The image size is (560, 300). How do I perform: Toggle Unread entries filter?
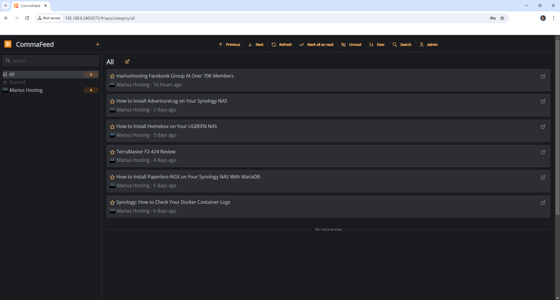[x=351, y=45]
